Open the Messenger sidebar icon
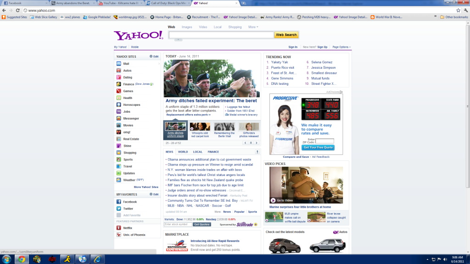 (119, 119)
